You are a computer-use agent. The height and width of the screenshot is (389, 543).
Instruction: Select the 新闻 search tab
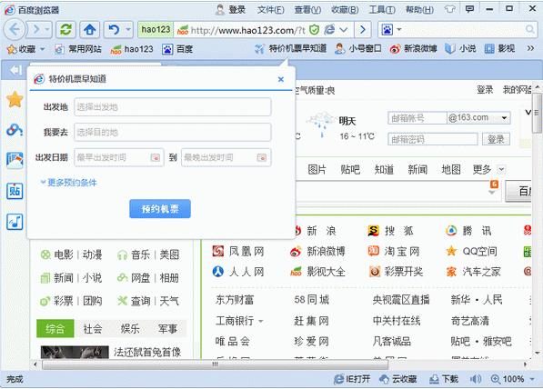tap(417, 170)
